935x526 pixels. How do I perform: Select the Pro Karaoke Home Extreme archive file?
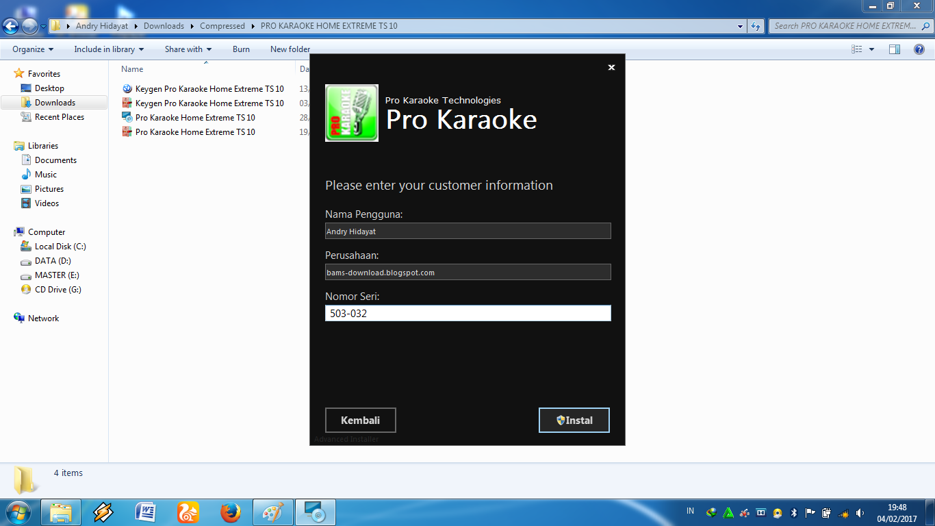188,132
